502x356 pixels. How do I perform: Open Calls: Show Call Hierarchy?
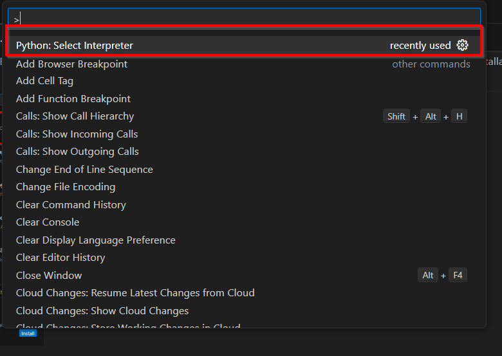(x=244, y=116)
